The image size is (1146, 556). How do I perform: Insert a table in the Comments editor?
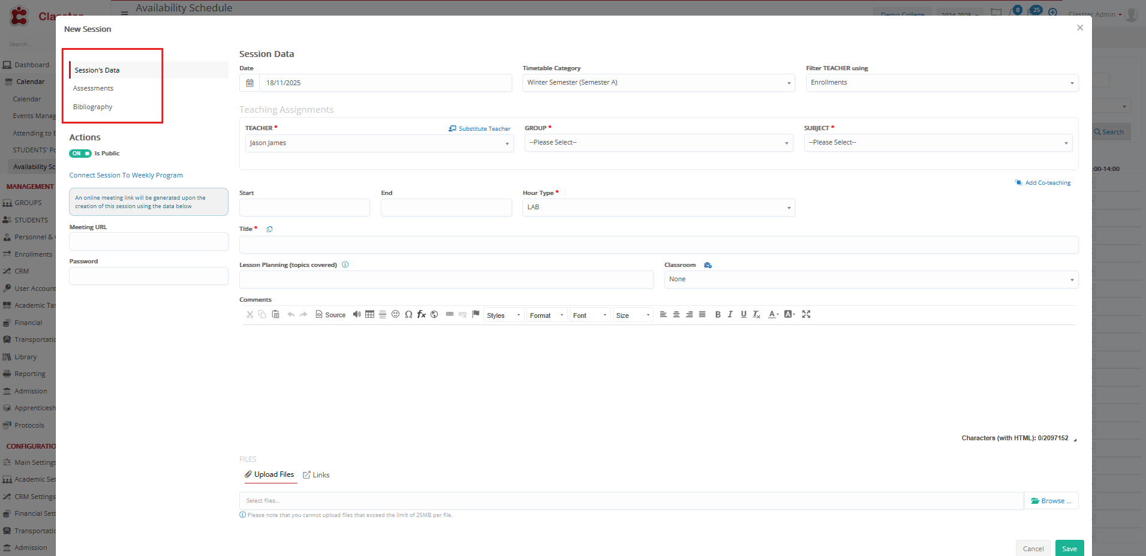point(369,314)
